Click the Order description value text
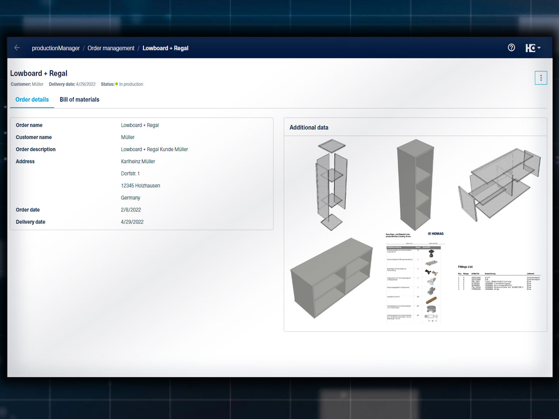Image resolution: width=559 pixels, height=419 pixels. [x=154, y=150]
